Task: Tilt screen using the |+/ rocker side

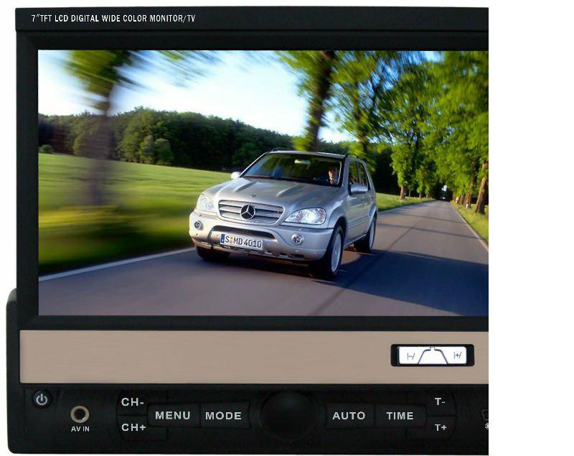Action: (x=457, y=355)
